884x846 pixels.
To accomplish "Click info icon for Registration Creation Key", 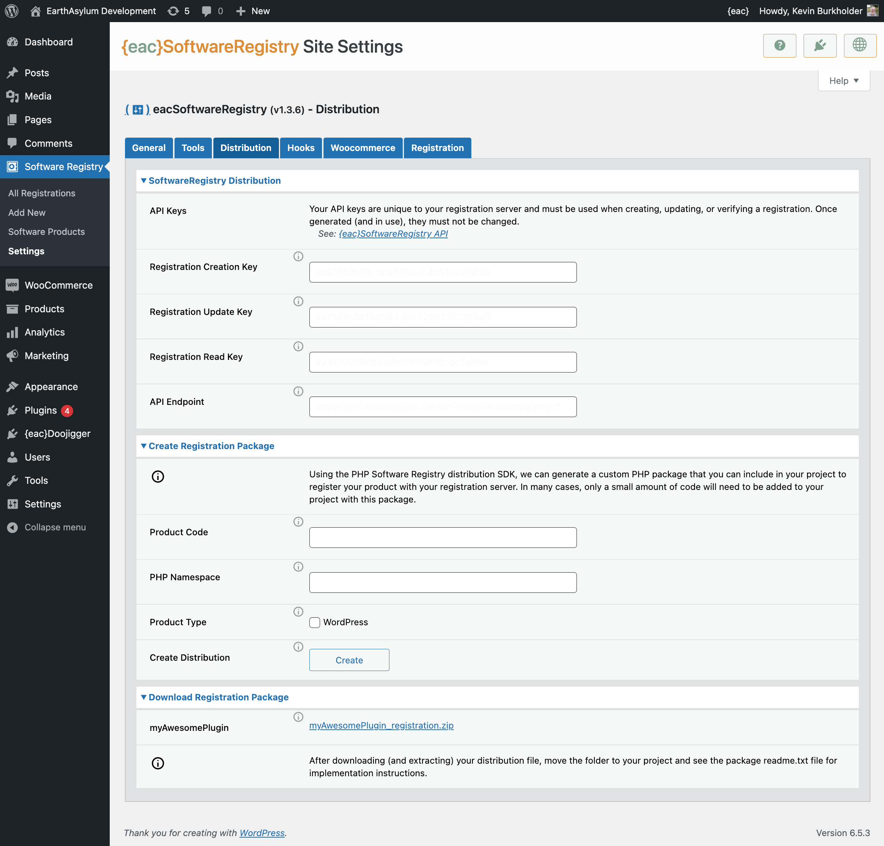I will click(298, 256).
